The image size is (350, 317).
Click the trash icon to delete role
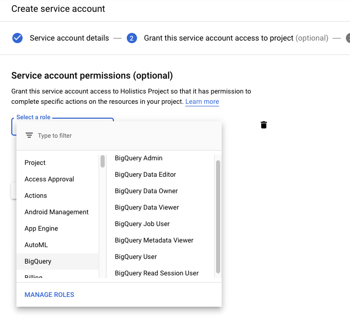264,125
